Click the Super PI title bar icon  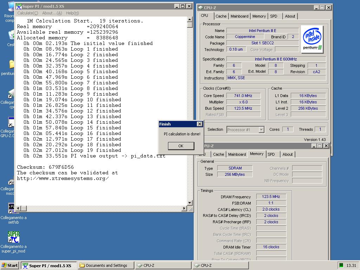click(19, 6)
